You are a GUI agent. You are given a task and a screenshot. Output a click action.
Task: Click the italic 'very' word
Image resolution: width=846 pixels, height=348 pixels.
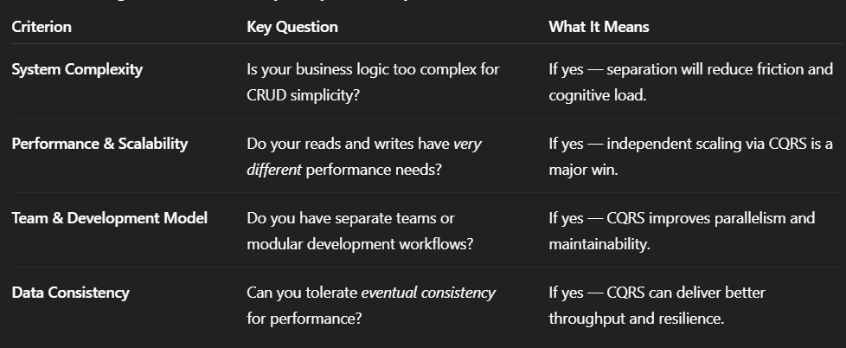pos(467,144)
